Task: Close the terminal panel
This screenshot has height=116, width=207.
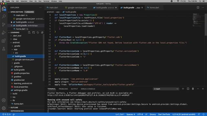Action: coord(203,89)
